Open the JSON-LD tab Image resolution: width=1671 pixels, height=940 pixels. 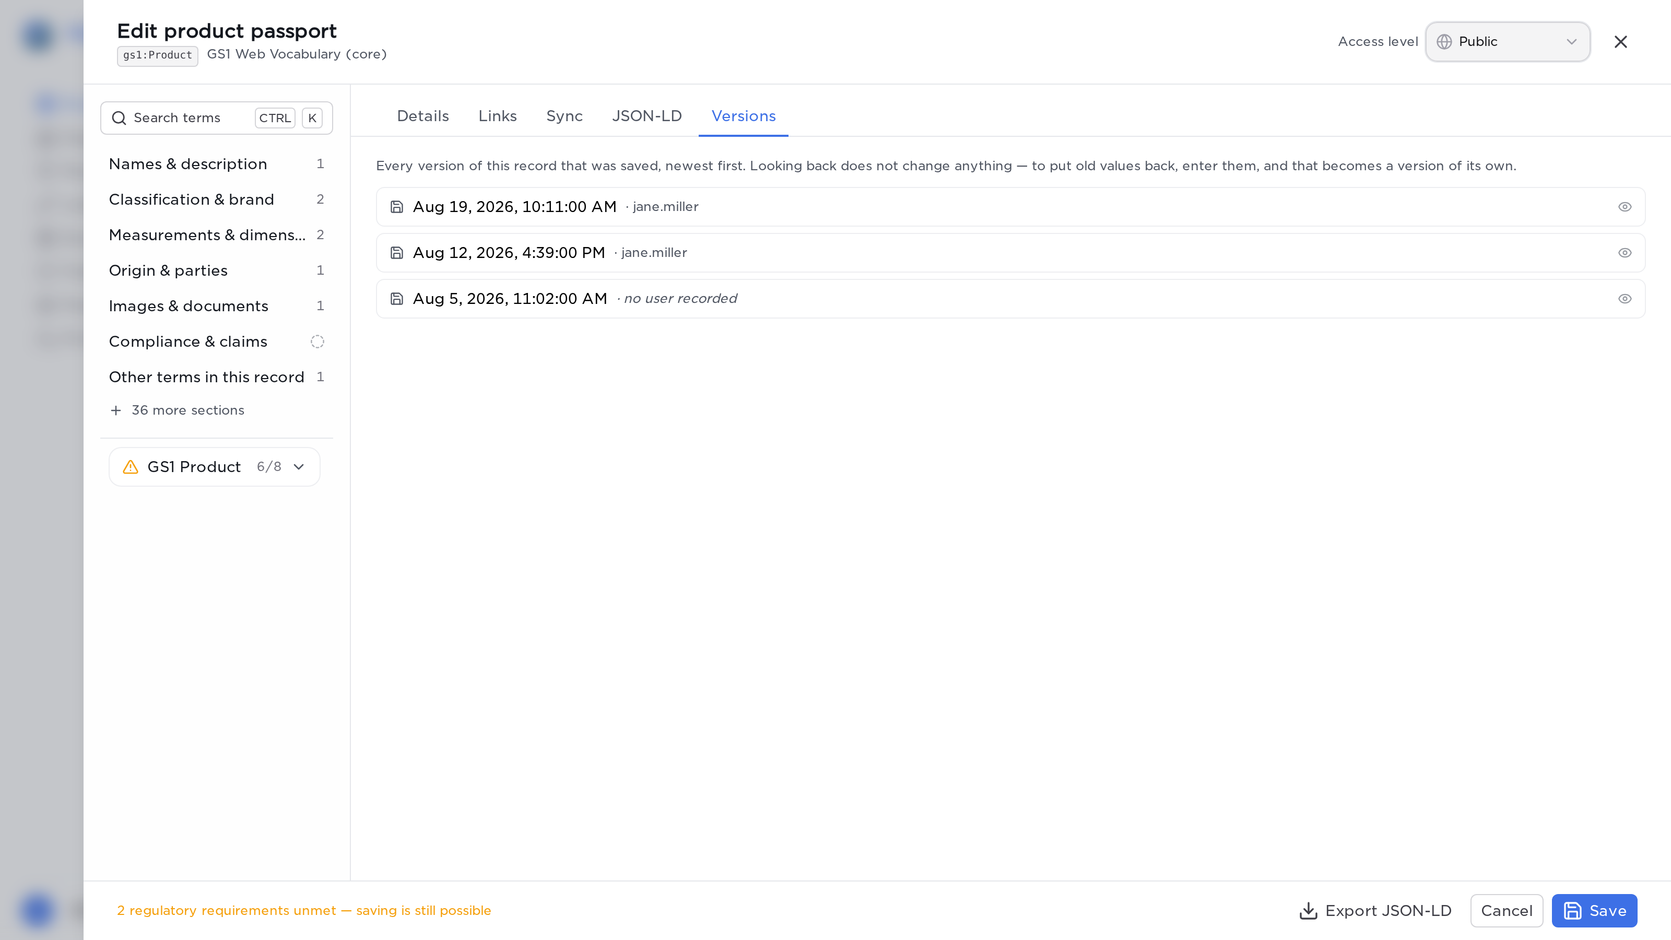click(x=647, y=116)
